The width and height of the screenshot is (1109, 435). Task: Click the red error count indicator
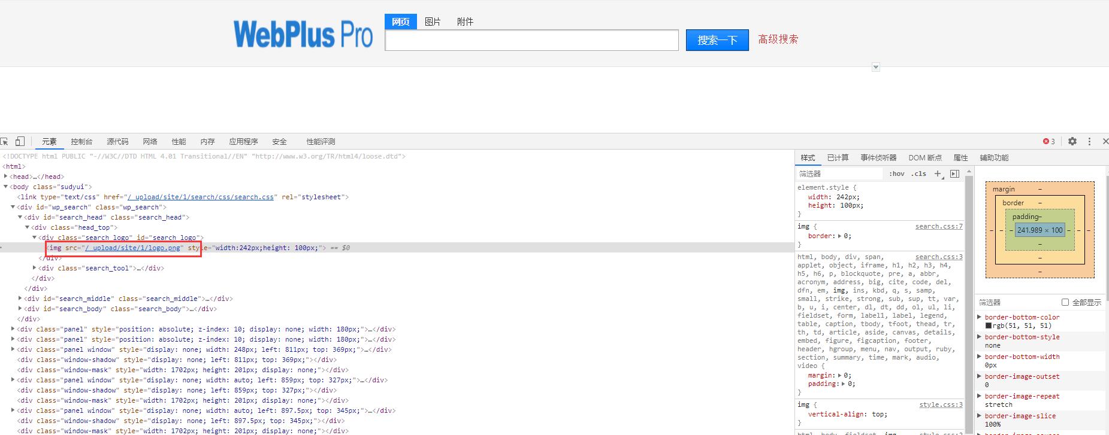[x=1048, y=142]
